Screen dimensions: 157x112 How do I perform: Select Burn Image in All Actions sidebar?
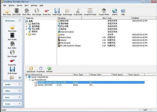click(12, 54)
